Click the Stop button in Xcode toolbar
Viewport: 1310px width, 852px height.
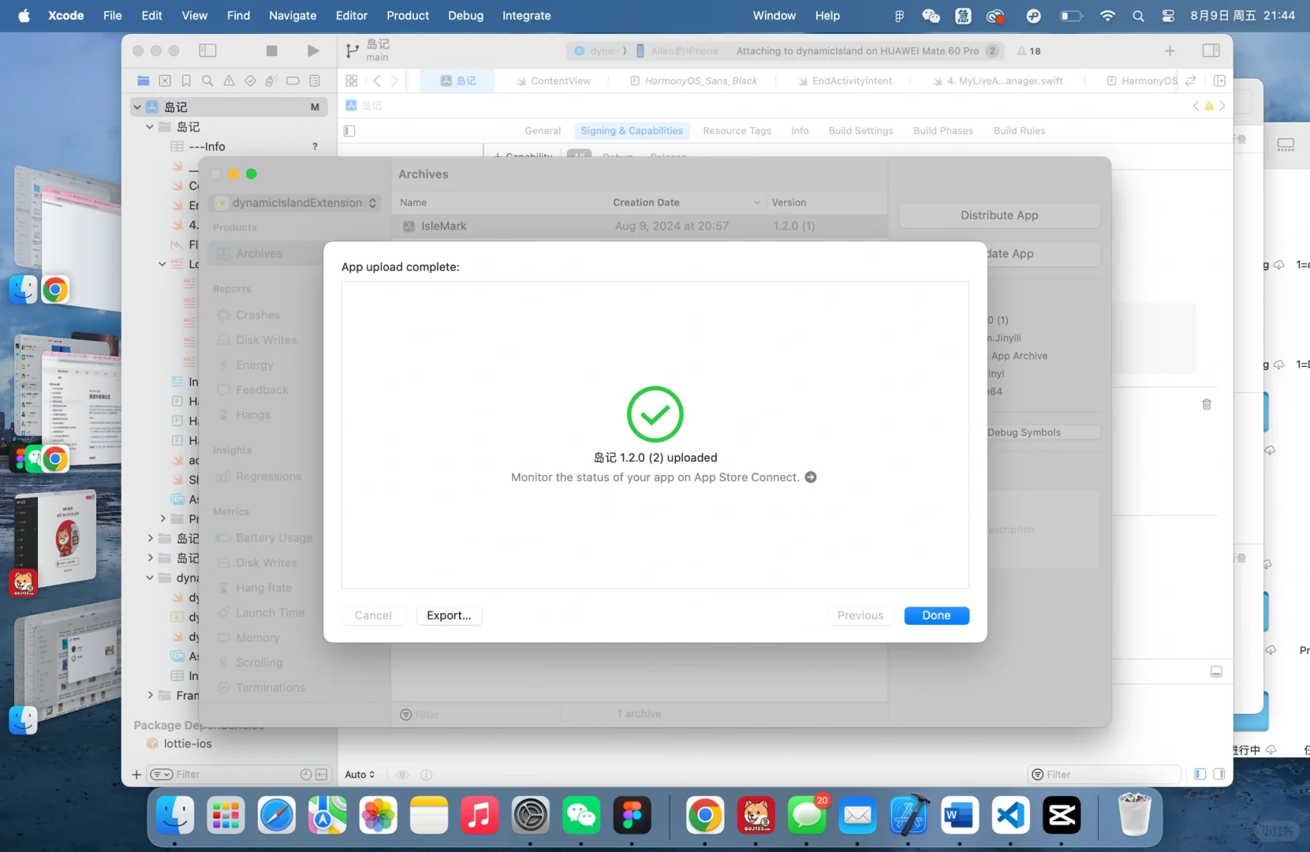tap(272, 50)
